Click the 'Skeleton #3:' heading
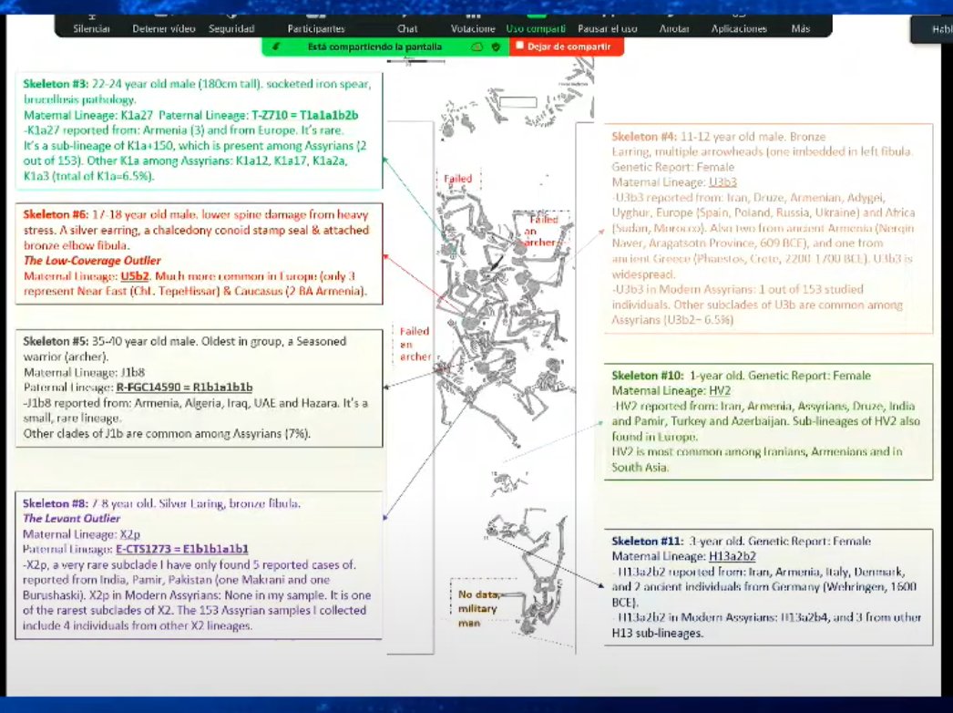The image size is (953, 713). [56, 84]
